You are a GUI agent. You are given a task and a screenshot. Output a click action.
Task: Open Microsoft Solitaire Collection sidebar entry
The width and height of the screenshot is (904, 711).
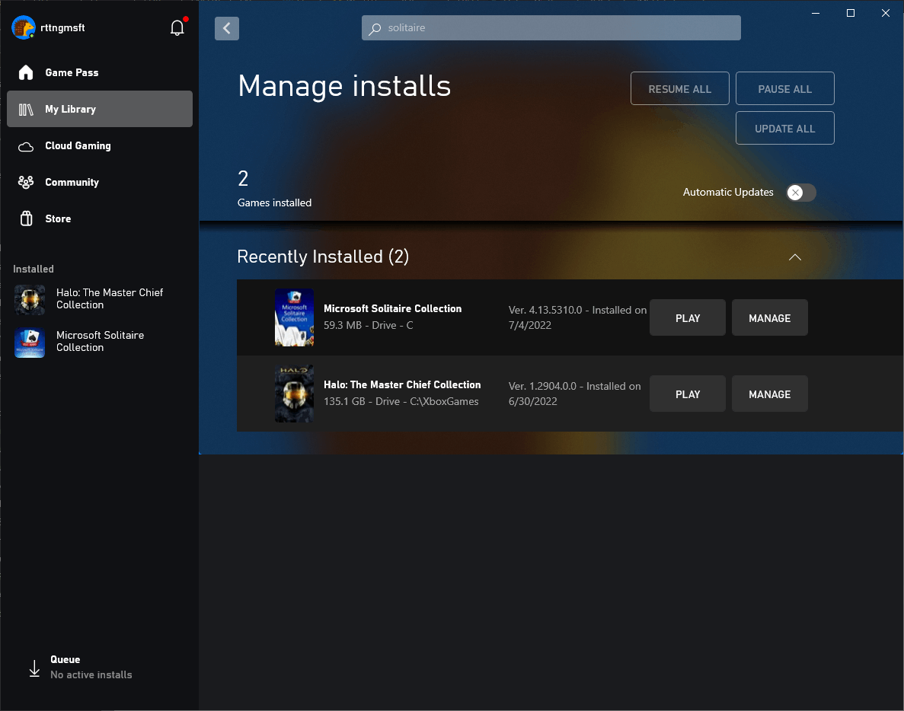(x=100, y=342)
